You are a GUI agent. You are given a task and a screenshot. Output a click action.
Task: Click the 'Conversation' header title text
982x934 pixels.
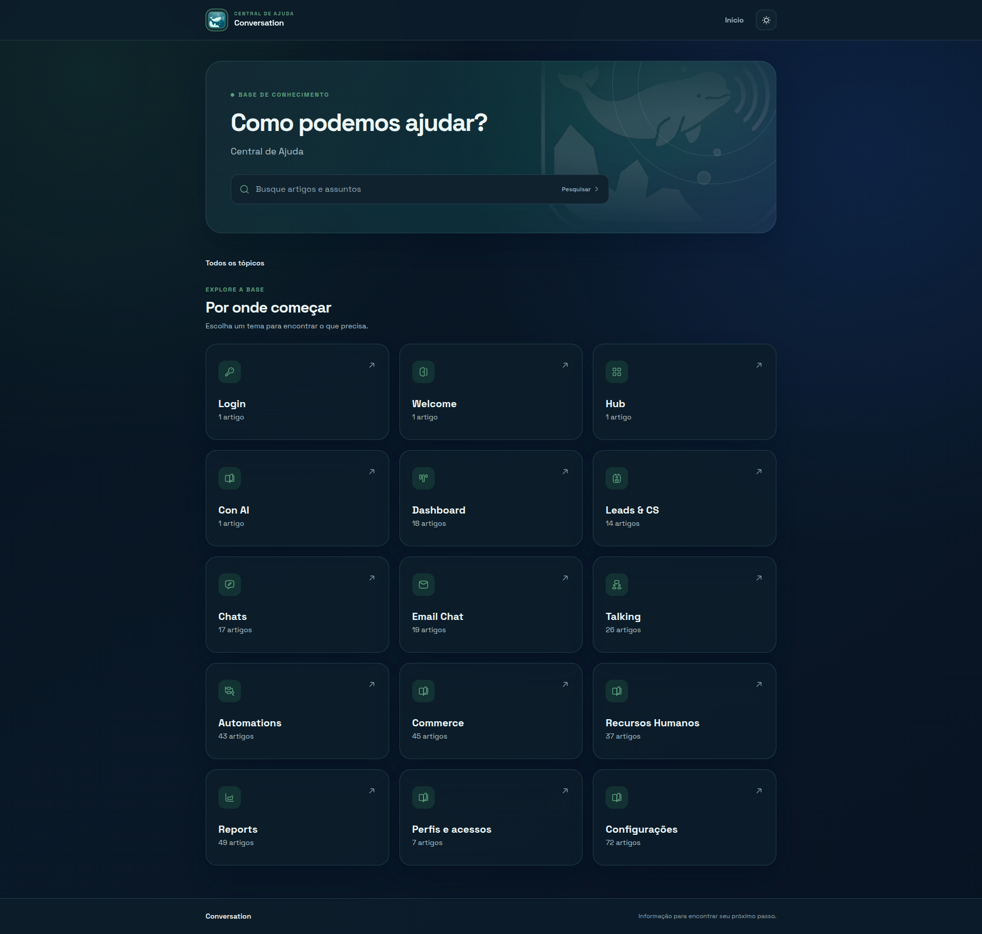pos(259,23)
